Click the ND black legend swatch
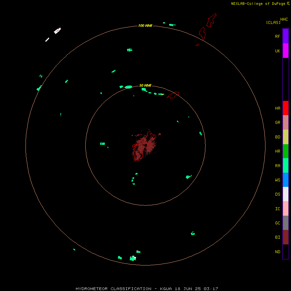This screenshot has width=291, height=291. (286, 252)
